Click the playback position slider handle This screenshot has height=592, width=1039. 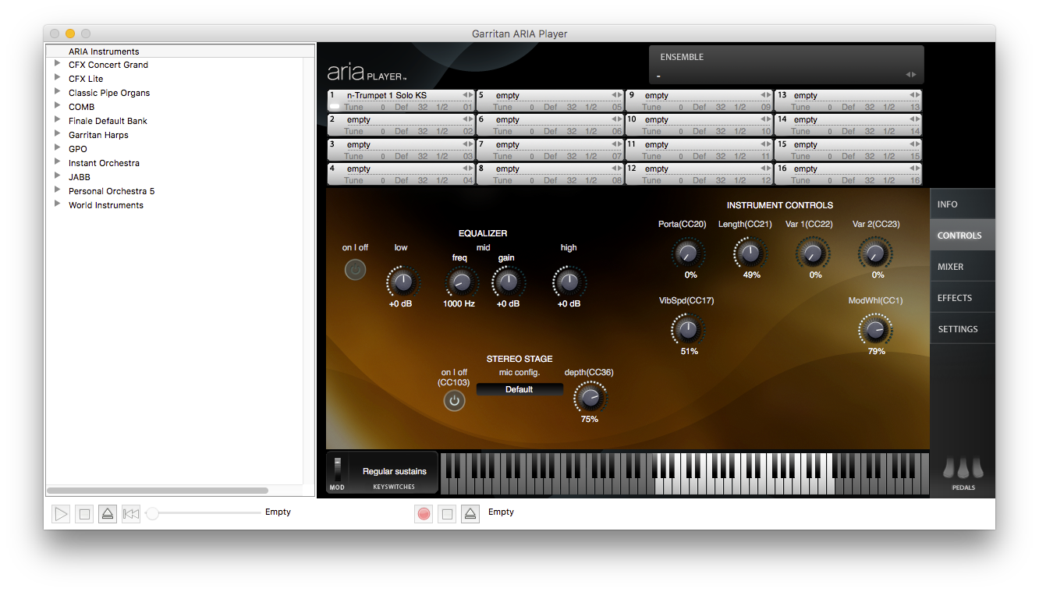click(x=153, y=513)
